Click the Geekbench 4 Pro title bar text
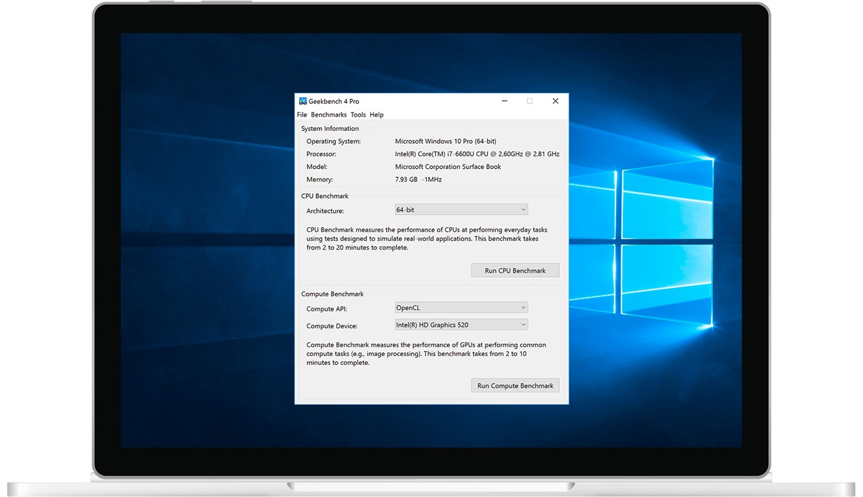This screenshot has height=497, width=863. pyautogui.click(x=334, y=101)
